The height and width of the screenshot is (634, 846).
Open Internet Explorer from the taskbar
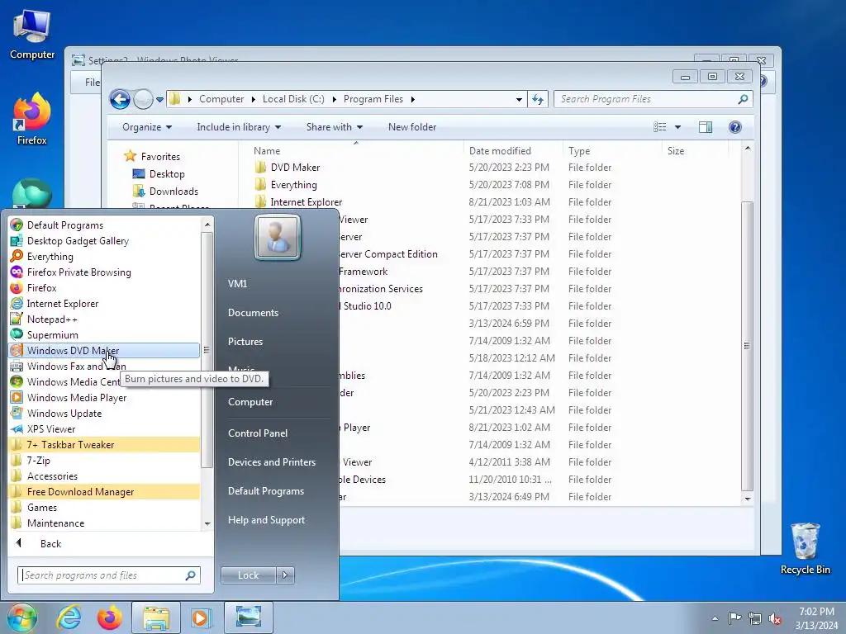click(x=69, y=617)
